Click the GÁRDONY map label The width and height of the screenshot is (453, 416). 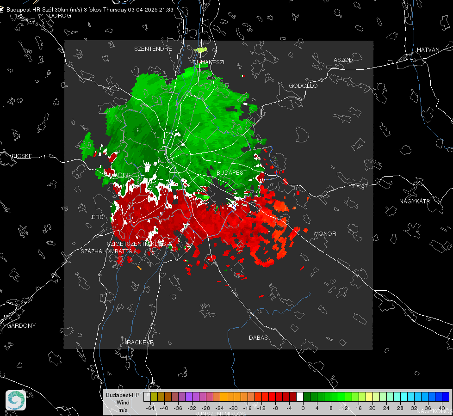coord(21,326)
